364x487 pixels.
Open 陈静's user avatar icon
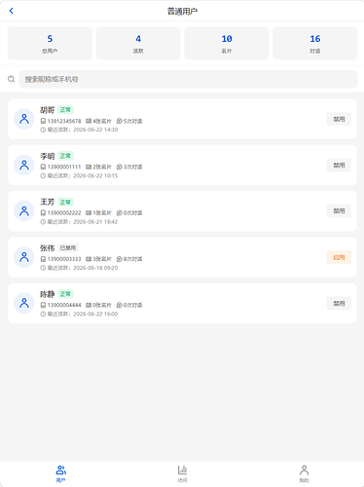pos(24,303)
